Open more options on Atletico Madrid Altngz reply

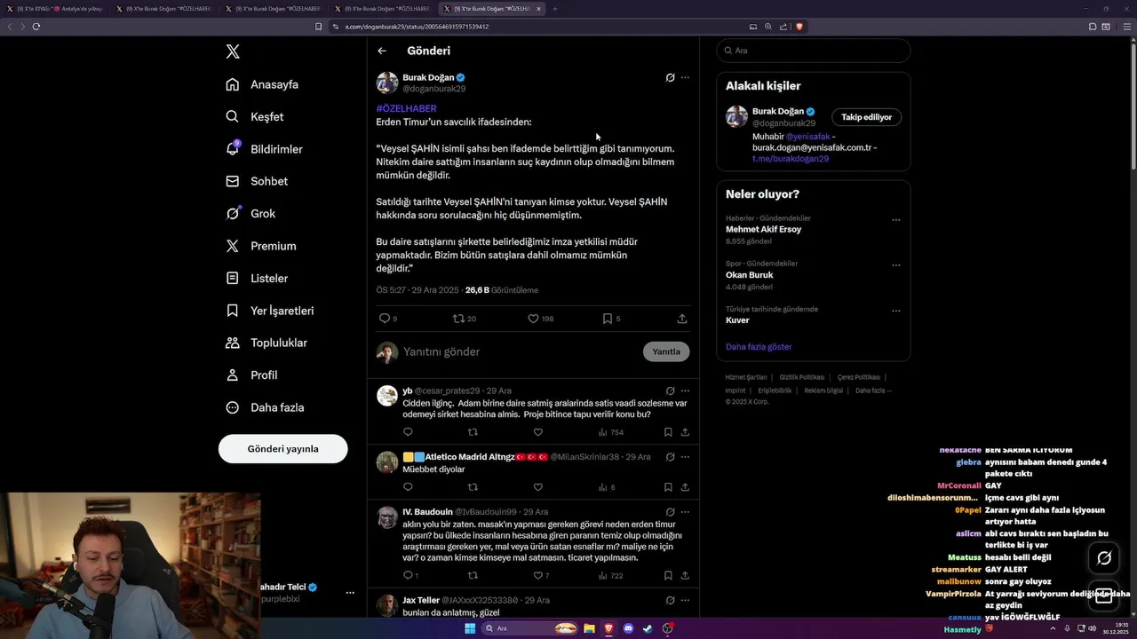[x=685, y=457]
